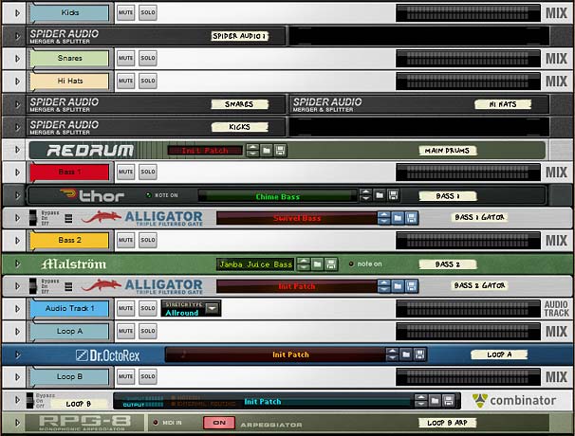The height and width of the screenshot is (436, 575).
Task: Unfold the RPG-8 Loop B Arp device
Action: coord(17,423)
